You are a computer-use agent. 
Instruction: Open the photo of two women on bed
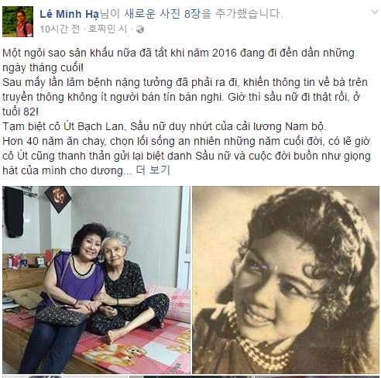point(96,280)
